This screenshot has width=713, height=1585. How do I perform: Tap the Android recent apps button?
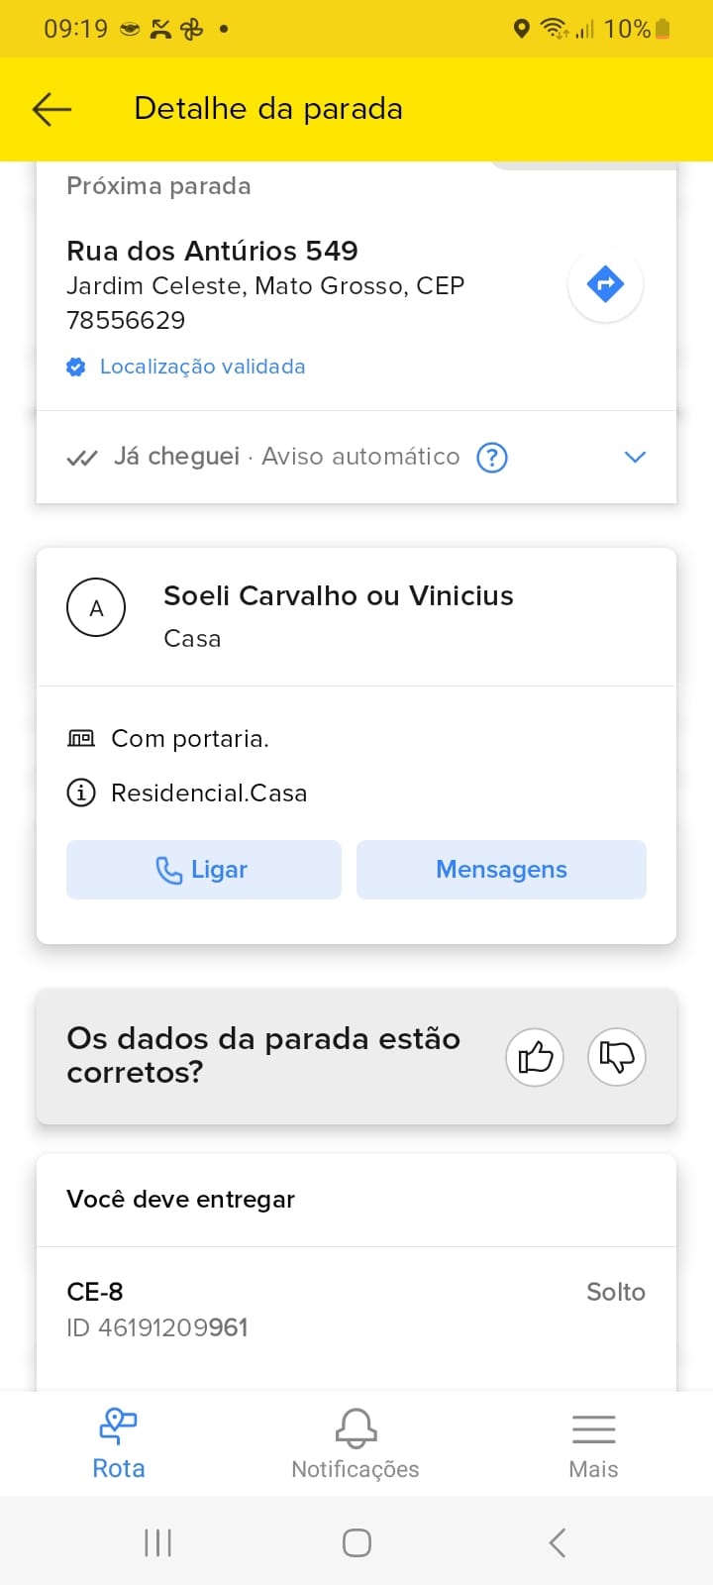[158, 1542]
